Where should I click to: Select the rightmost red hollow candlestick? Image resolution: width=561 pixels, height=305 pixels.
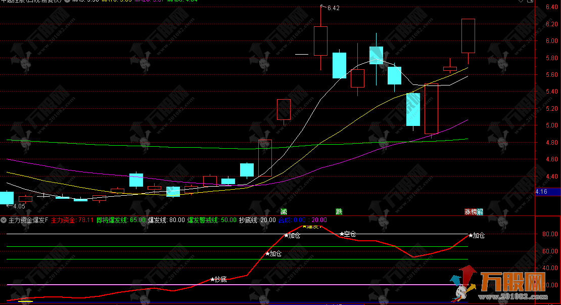468,36
